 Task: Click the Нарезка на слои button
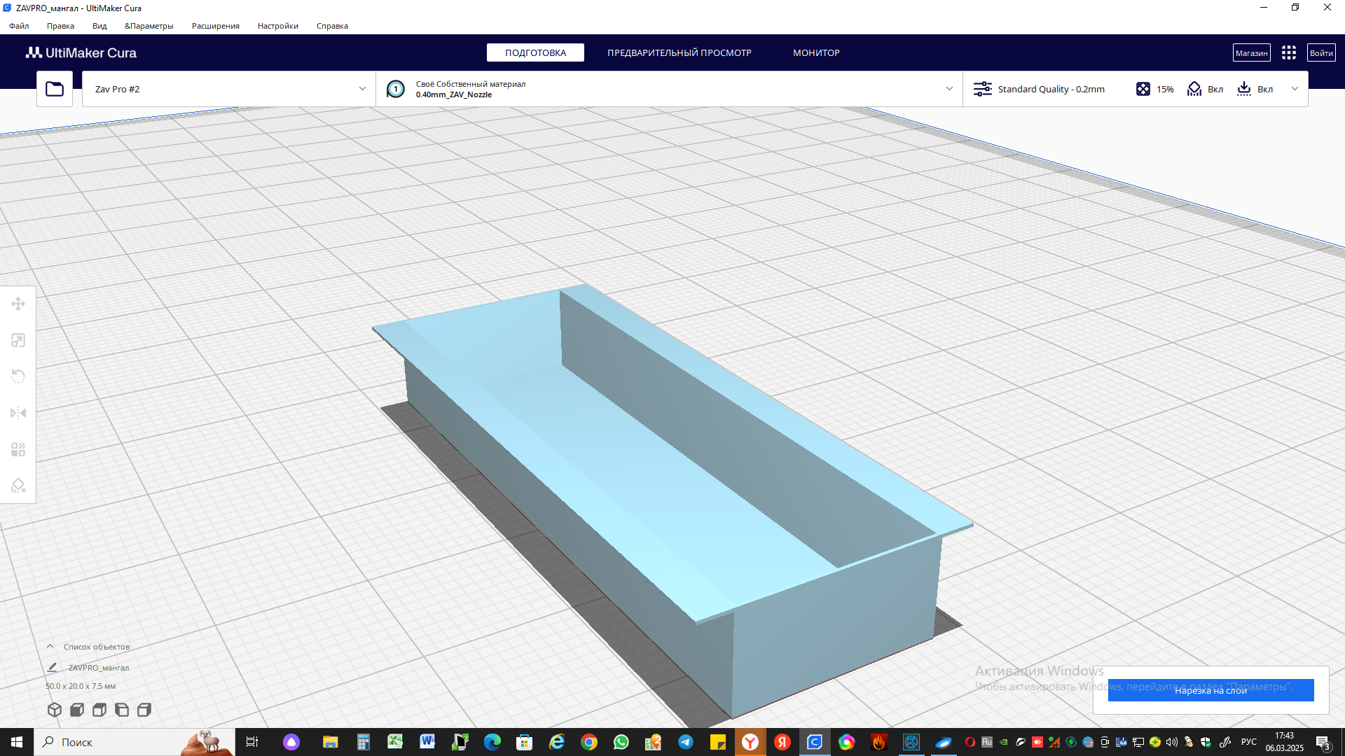click(1210, 690)
